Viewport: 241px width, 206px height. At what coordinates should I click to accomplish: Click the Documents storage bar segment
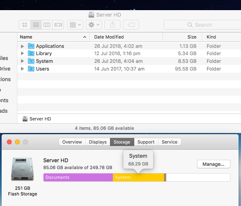click(x=78, y=177)
